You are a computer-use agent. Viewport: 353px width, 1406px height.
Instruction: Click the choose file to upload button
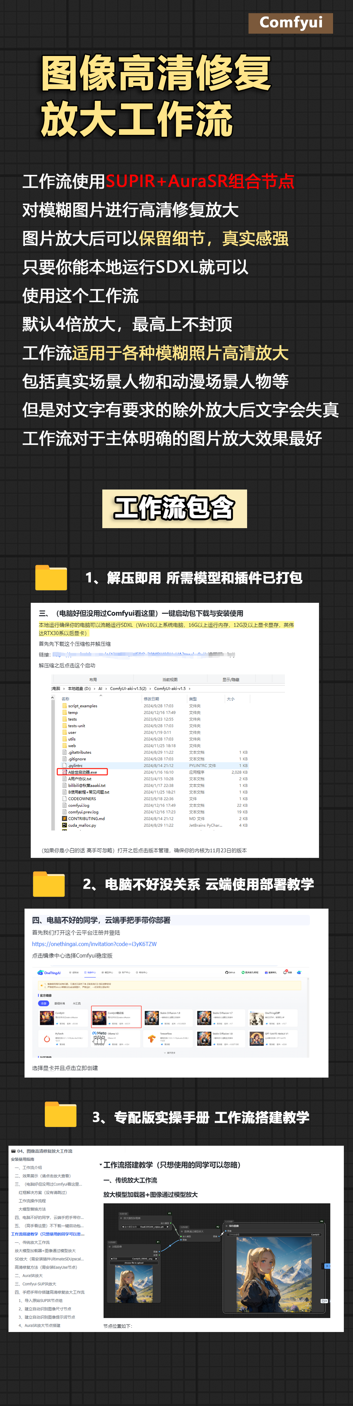[134, 1263]
